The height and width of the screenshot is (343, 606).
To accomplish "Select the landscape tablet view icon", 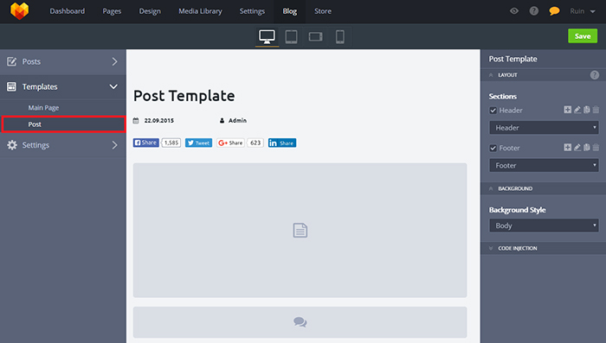I will (x=315, y=36).
